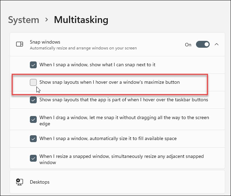The height and width of the screenshot is (196, 231).
Task: Check the maximize button snap layouts checkbox
Action: 33,82
